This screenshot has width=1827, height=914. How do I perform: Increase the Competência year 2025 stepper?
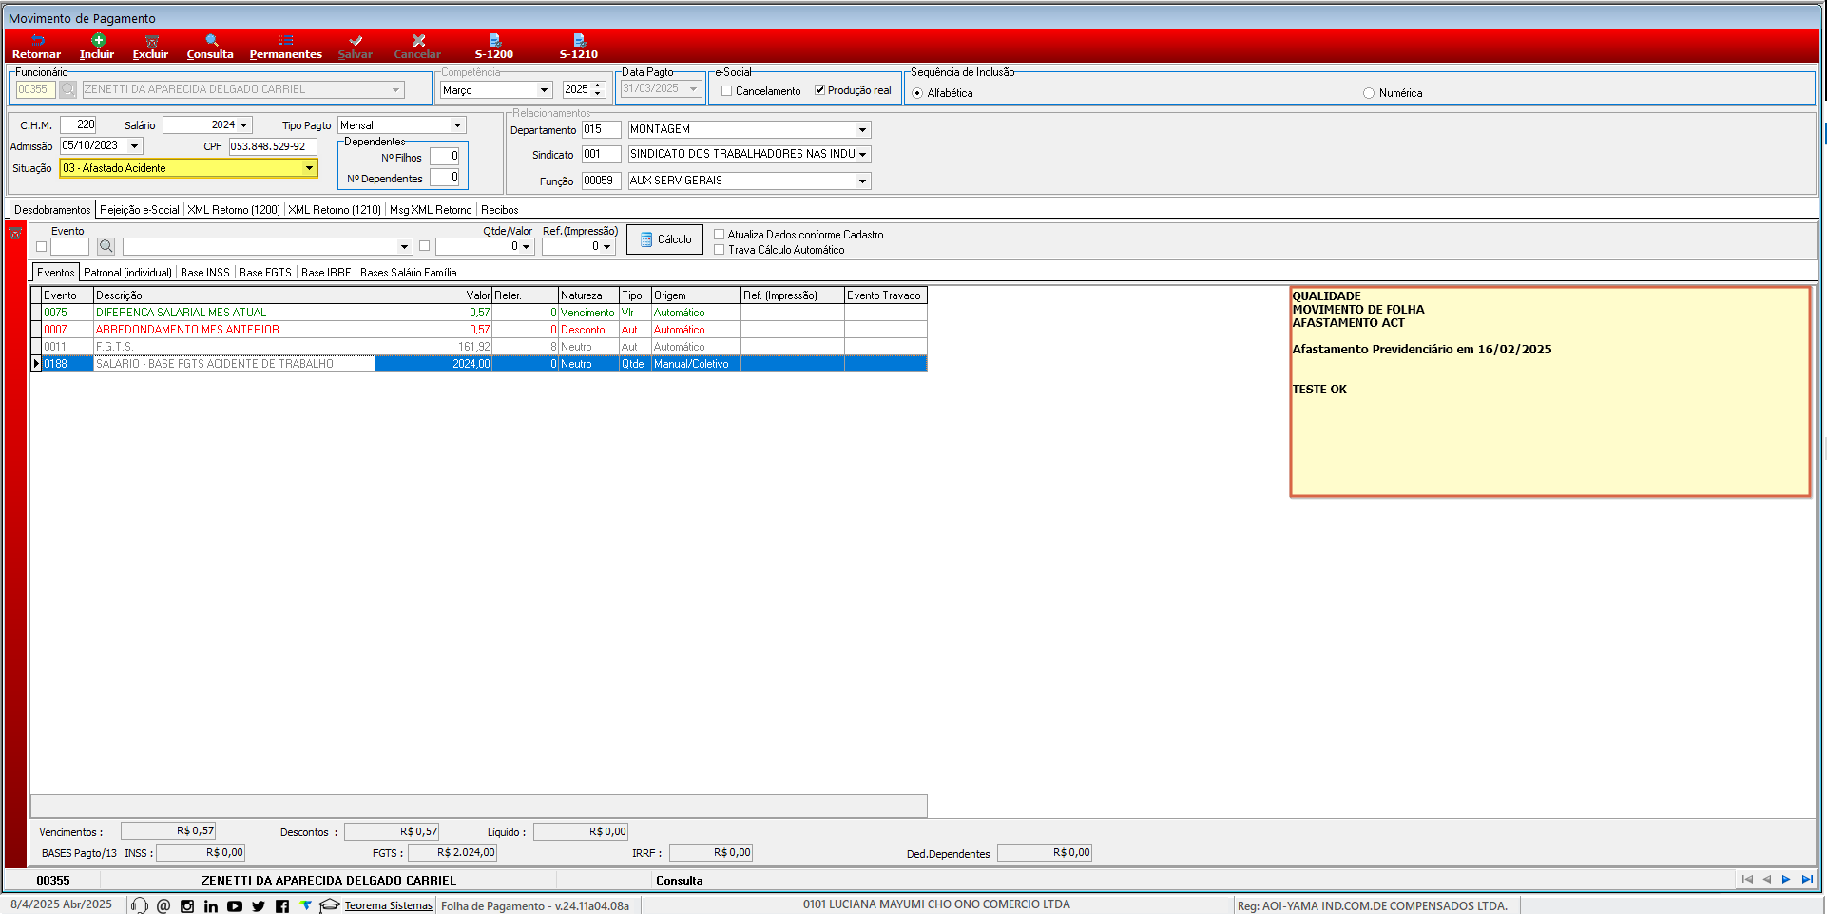[x=598, y=86]
